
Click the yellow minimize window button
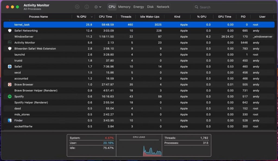[12, 7]
